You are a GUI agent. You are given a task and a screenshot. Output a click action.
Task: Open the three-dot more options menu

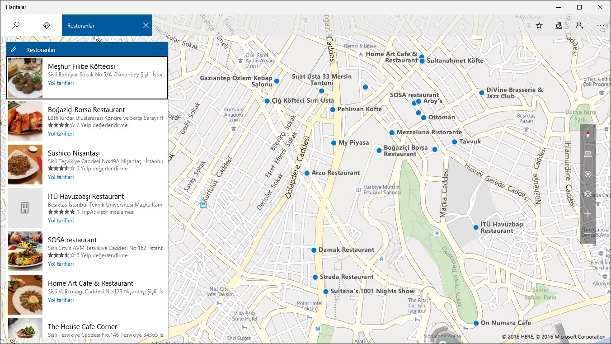coord(600,25)
